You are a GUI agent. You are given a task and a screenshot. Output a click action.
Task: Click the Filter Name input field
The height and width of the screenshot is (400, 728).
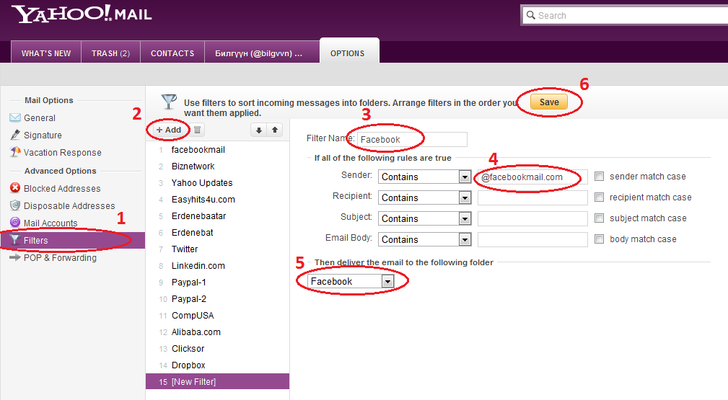(x=412, y=139)
